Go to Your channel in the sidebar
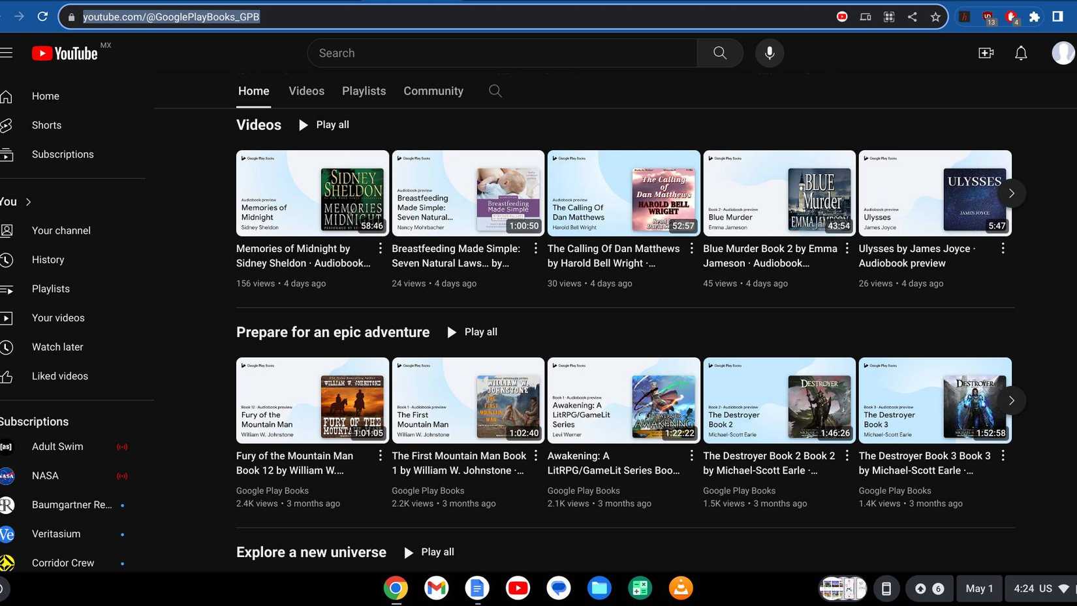This screenshot has height=606, width=1077. (61, 230)
